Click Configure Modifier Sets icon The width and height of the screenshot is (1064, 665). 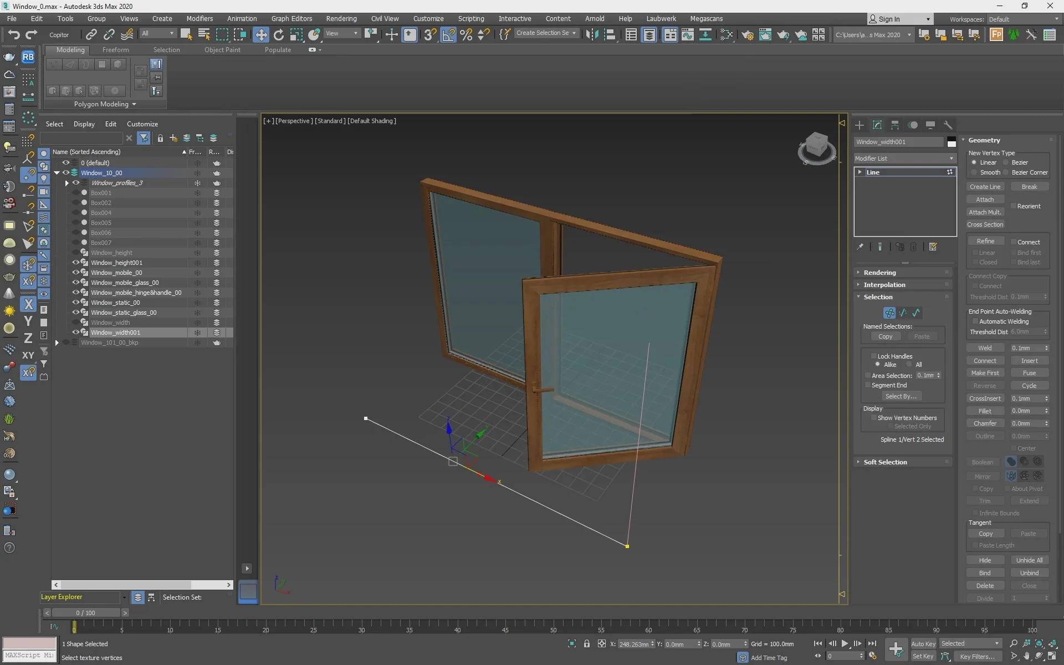point(933,247)
